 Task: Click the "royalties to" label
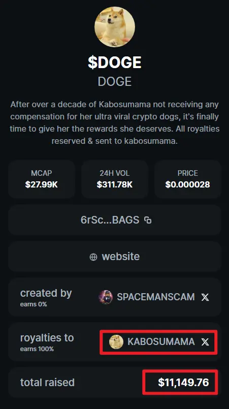47,338
